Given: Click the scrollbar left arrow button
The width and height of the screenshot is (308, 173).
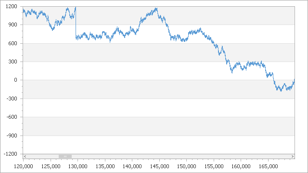Looking at the screenshot, I should (25, 156).
